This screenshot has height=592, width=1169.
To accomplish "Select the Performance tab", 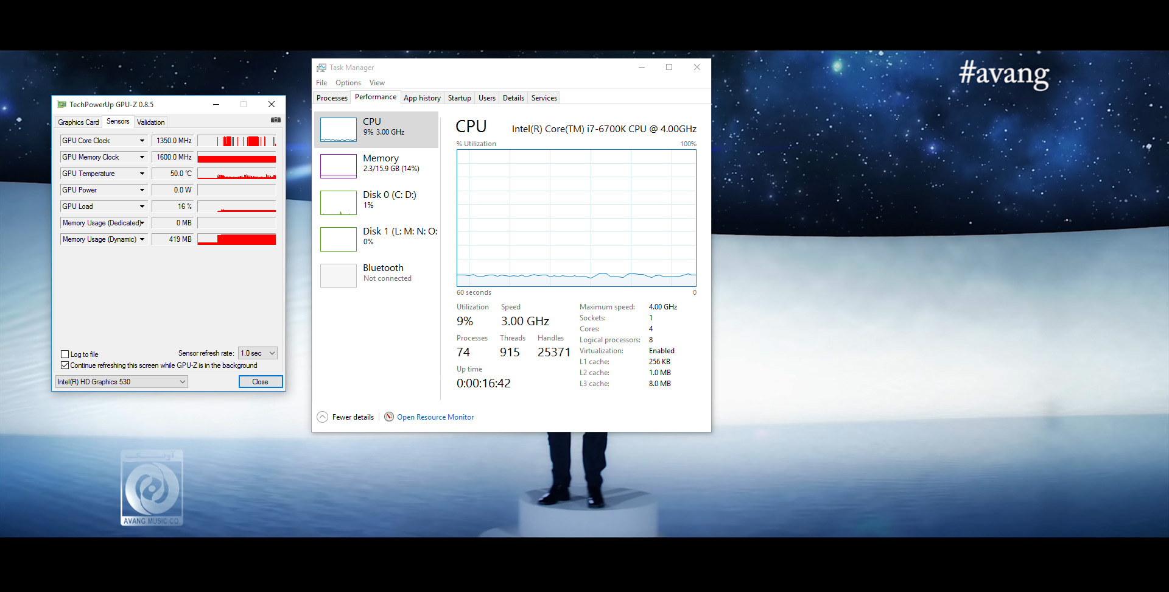I will tap(376, 97).
